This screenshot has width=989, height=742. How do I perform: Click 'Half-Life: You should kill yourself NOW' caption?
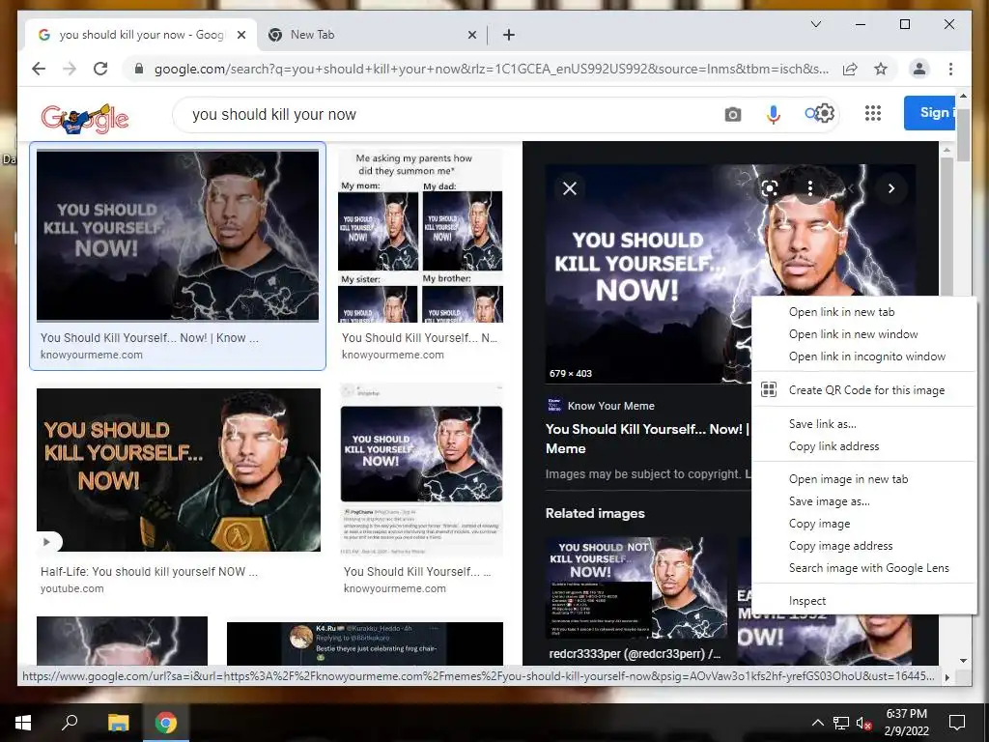[x=149, y=572]
